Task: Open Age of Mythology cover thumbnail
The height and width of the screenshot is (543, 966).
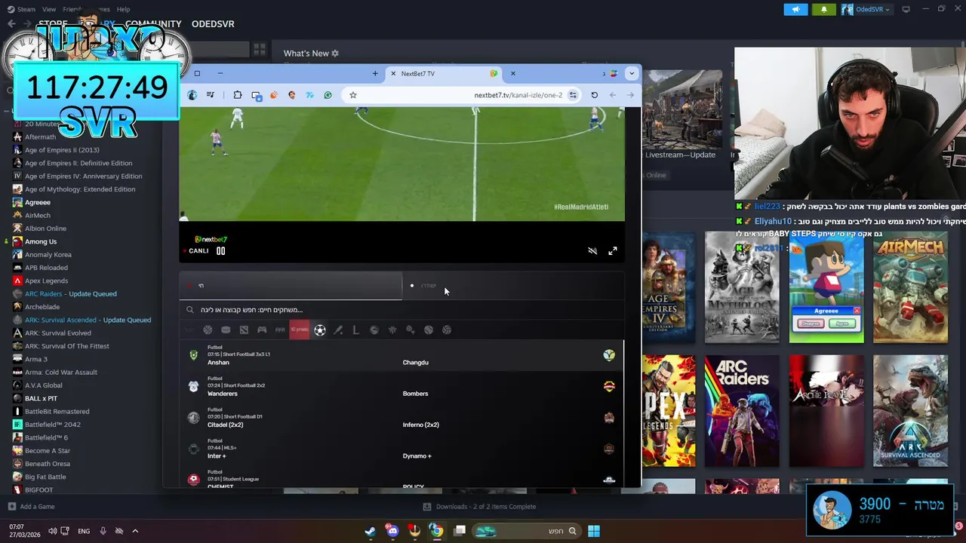Action: tap(741, 287)
